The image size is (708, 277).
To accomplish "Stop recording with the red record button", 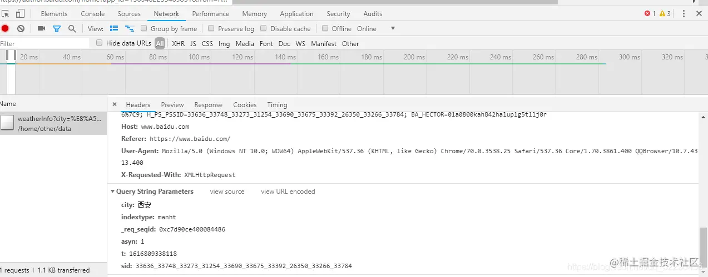I will click(5, 28).
